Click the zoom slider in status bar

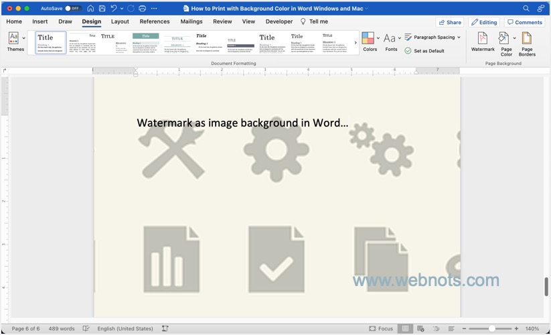click(x=492, y=329)
